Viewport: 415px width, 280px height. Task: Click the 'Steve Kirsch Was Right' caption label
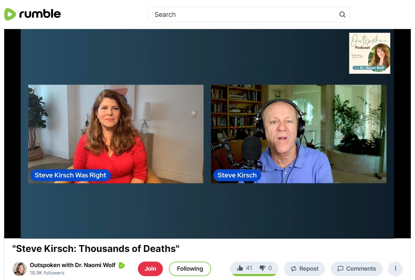click(71, 175)
